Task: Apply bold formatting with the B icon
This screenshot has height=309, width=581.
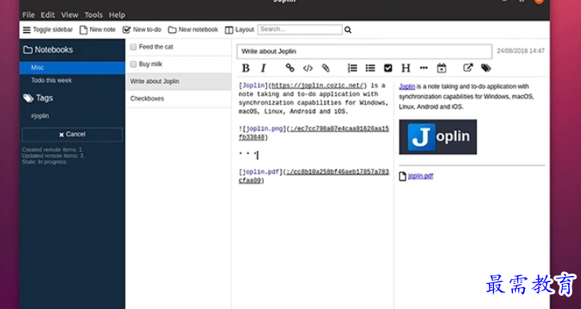Action: point(245,68)
